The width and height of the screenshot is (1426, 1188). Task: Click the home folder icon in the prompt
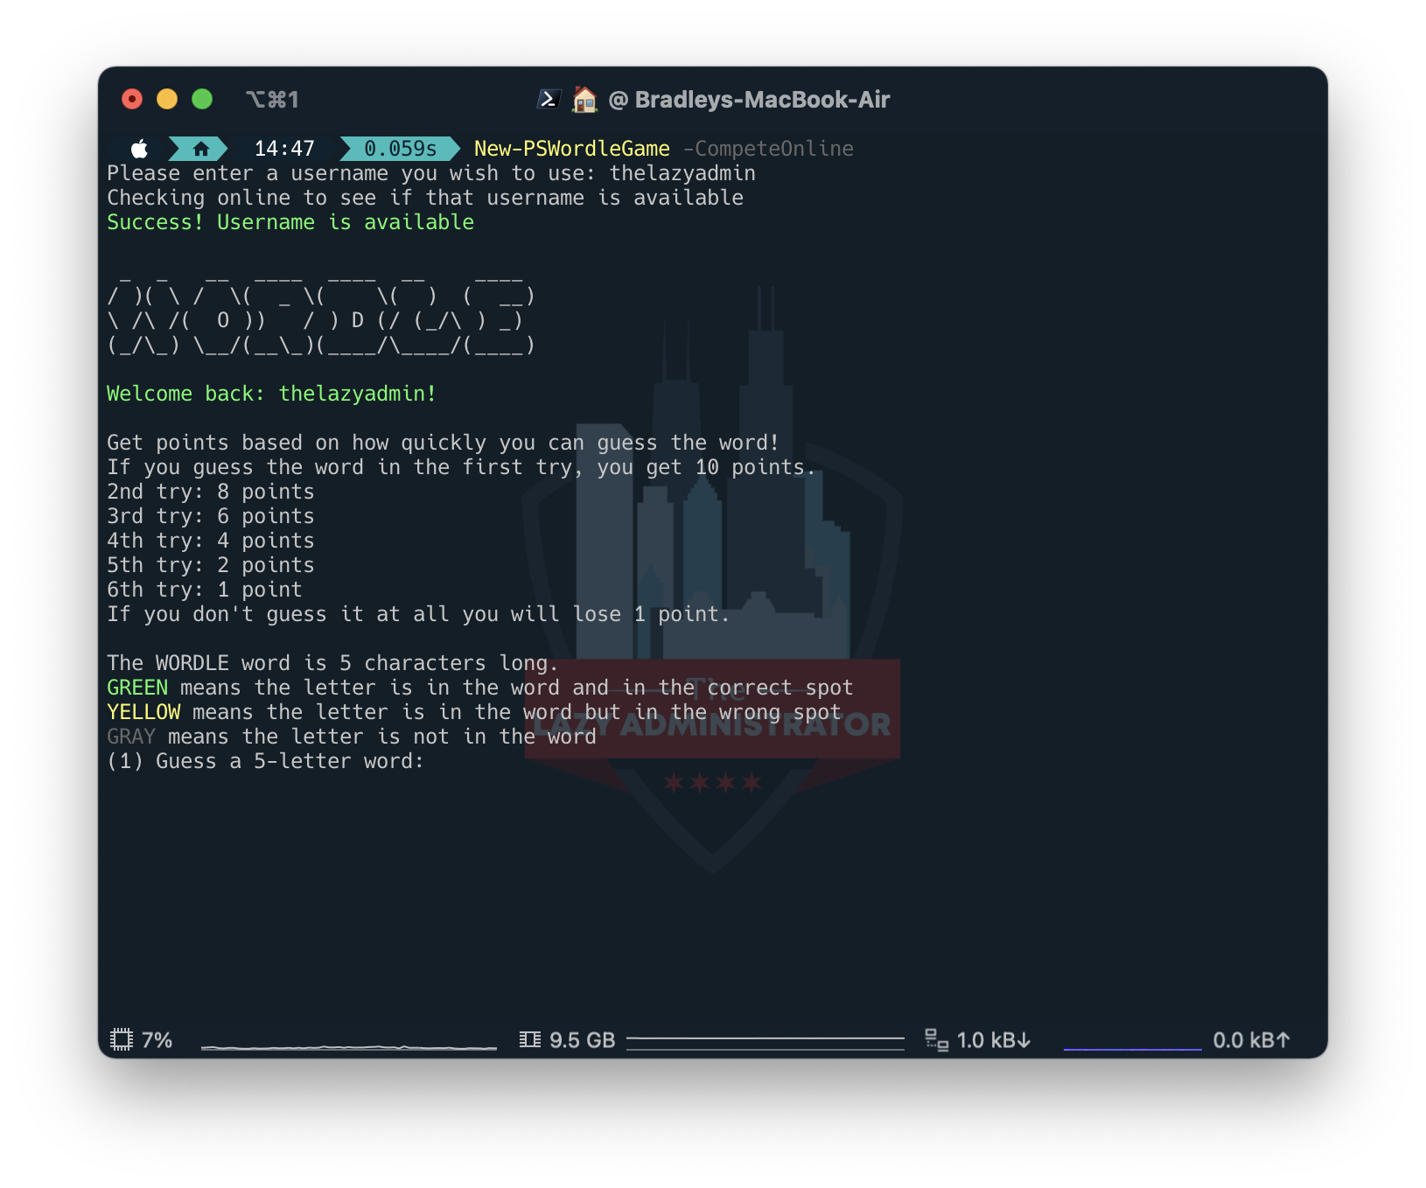[x=200, y=149]
